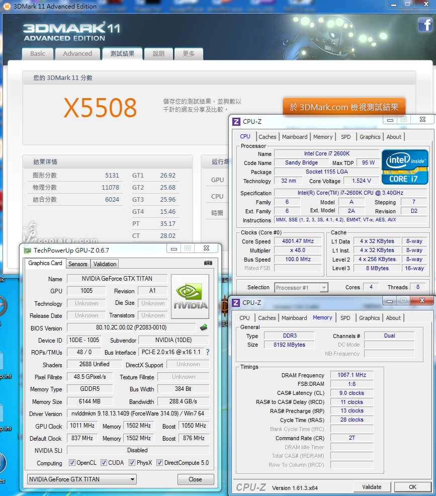Open the NVIDIA GeForce GTX TITAN dropdown
This screenshot has height=496, width=436.
(82, 479)
